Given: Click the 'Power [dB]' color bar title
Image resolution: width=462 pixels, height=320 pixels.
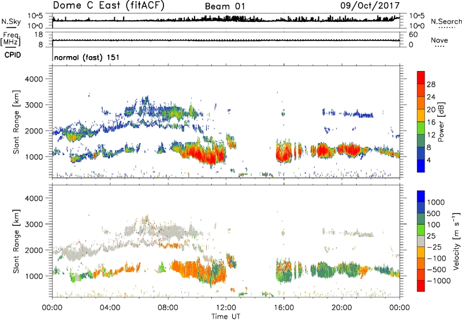Looking at the screenshot, I should (441, 122).
